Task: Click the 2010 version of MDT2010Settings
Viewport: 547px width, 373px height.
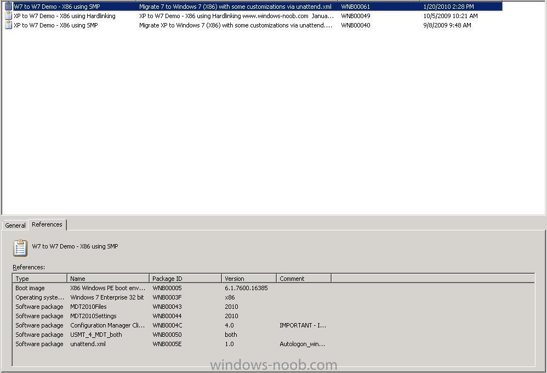Action: pos(231,316)
